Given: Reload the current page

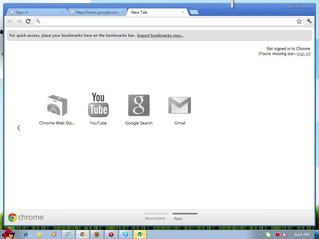Looking at the screenshot, I should (28, 21).
